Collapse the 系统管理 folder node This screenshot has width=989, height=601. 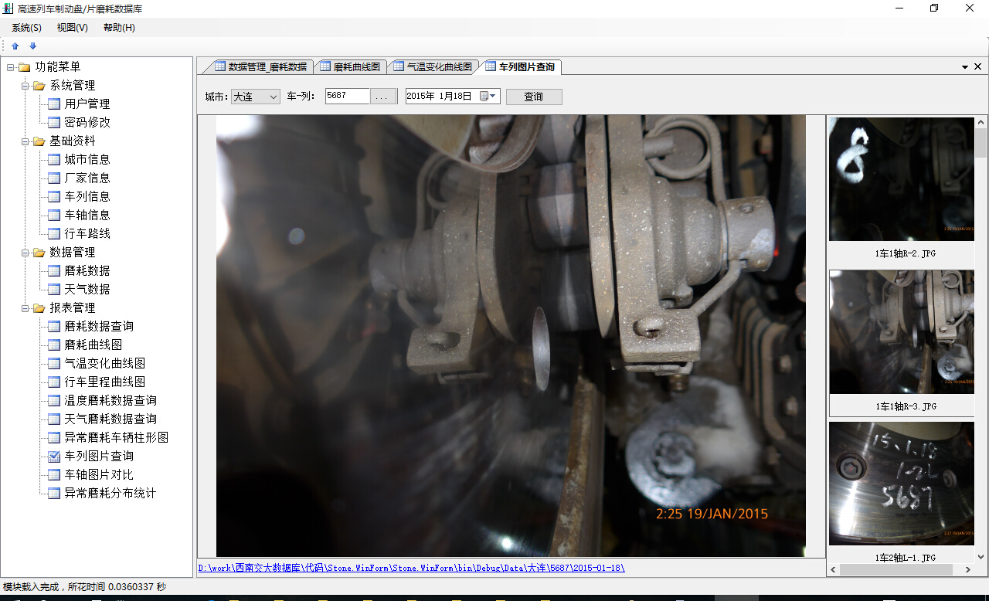pos(25,85)
